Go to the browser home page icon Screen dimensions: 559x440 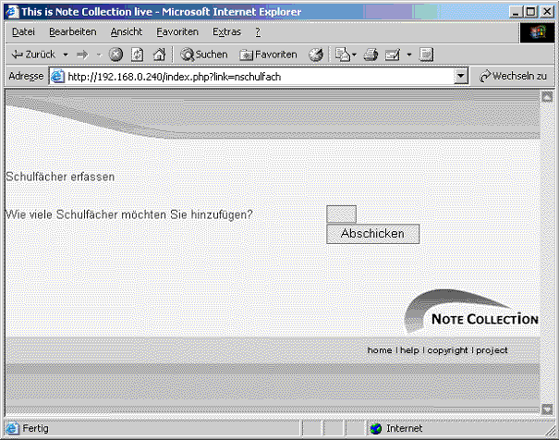158,55
